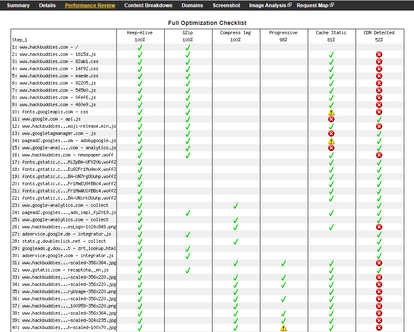Click the red CDN error icon for 92205.js
The image size is (414, 332).
coord(379,83)
